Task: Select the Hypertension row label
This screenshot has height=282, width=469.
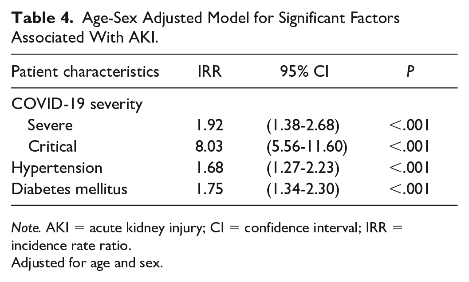Action: pos(57,168)
